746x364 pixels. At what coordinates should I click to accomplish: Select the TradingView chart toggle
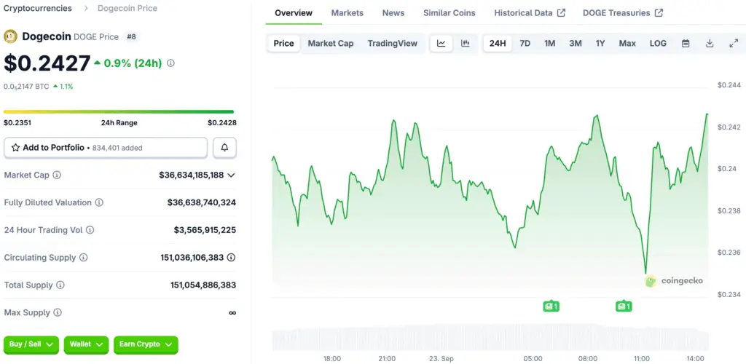tap(393, 43)
